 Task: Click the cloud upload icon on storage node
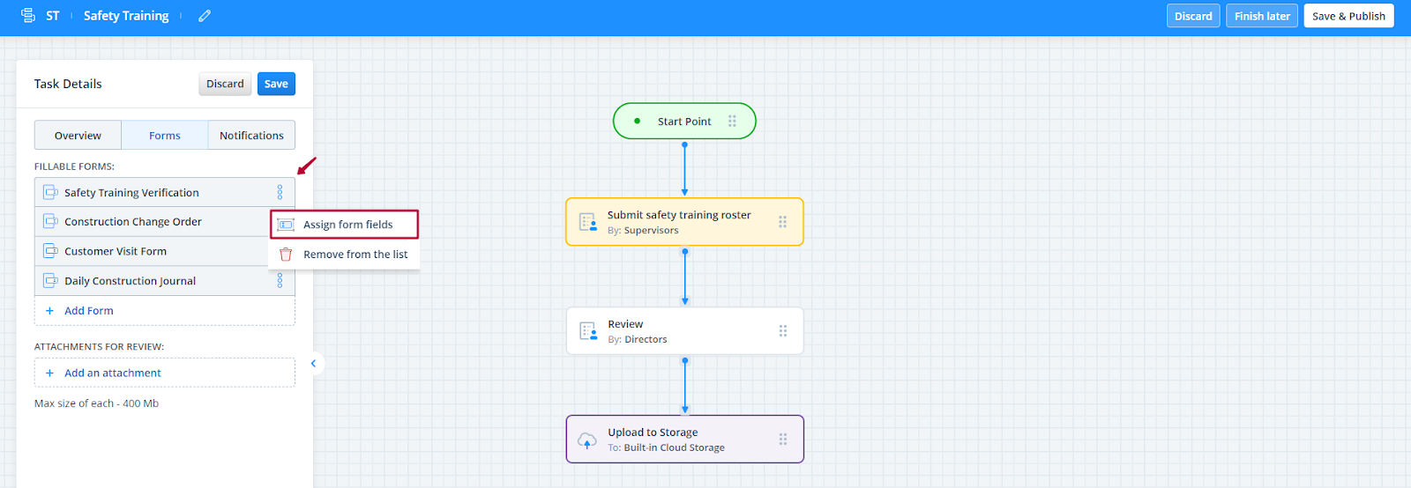click(587, 440)
